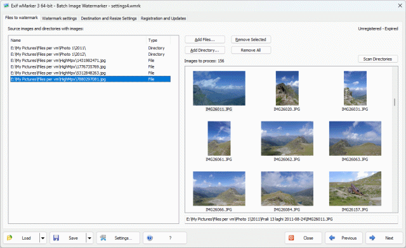
Task: Click the Scan Directories button
Action: click(378, 59)
